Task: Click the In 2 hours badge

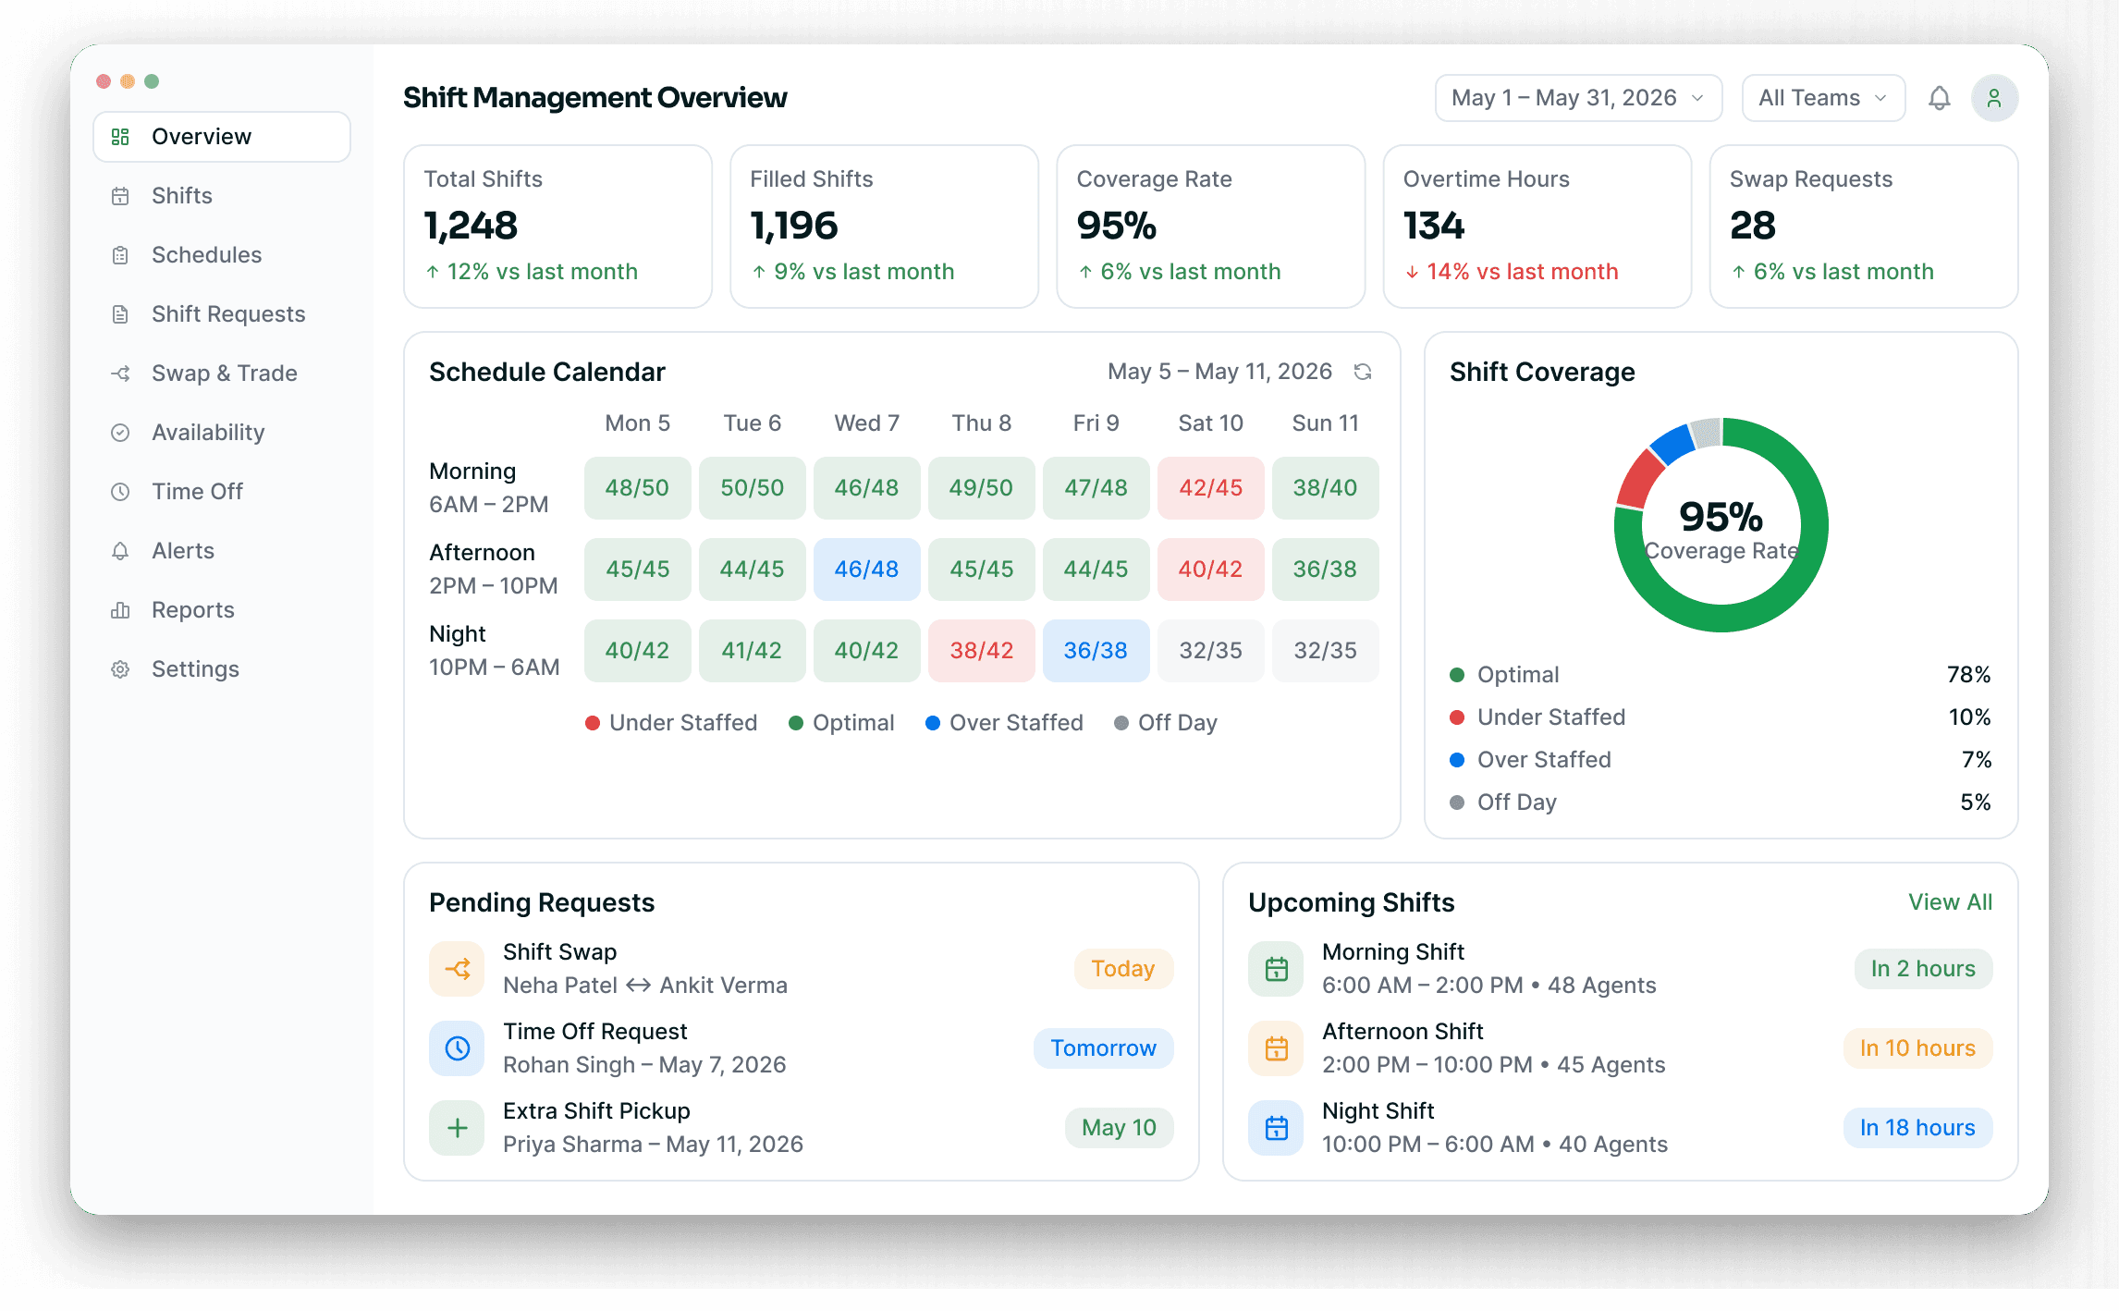Action: (x=1923, y=968)
